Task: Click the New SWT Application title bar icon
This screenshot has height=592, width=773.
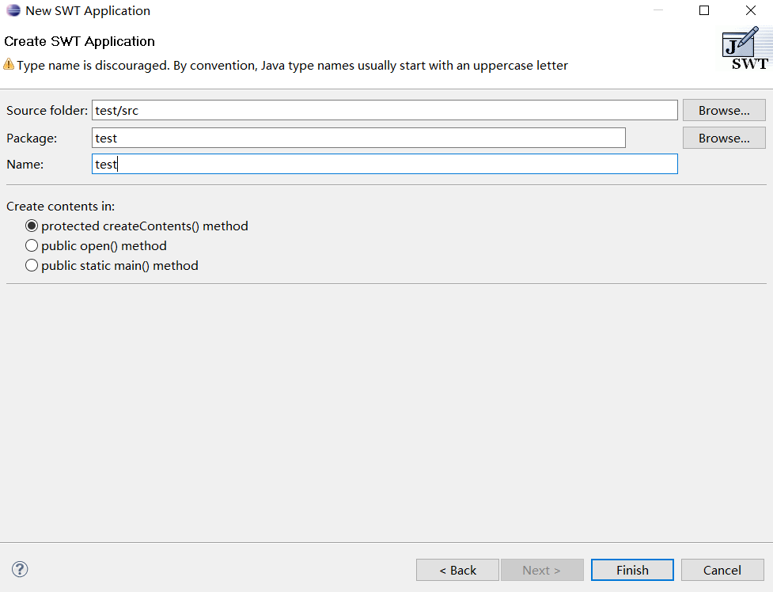Action: [x=11, y=10]
